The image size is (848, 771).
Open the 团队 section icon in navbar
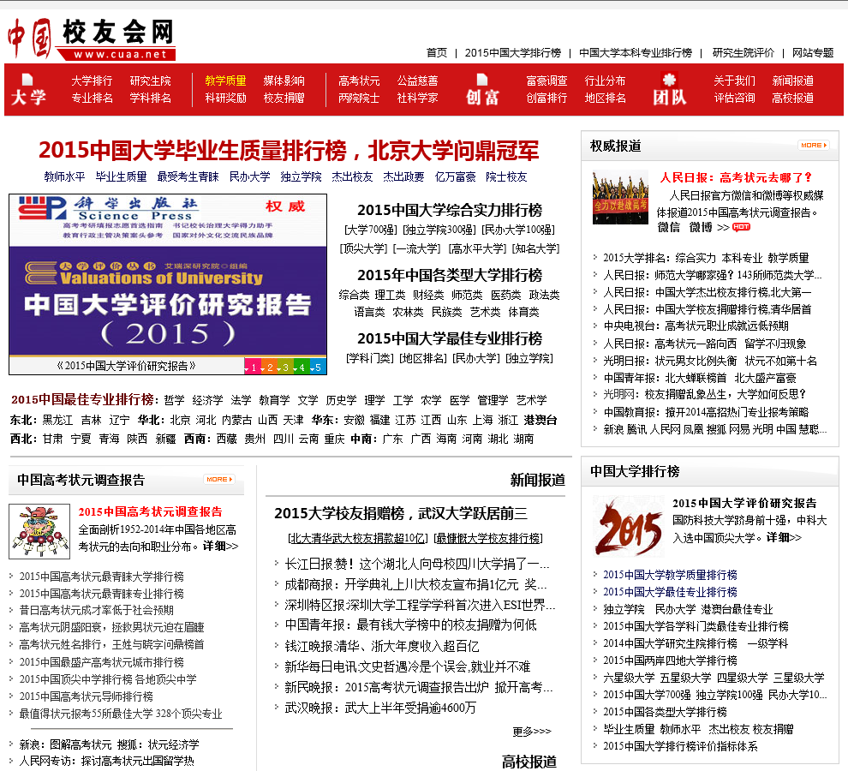tap(670, 90)
